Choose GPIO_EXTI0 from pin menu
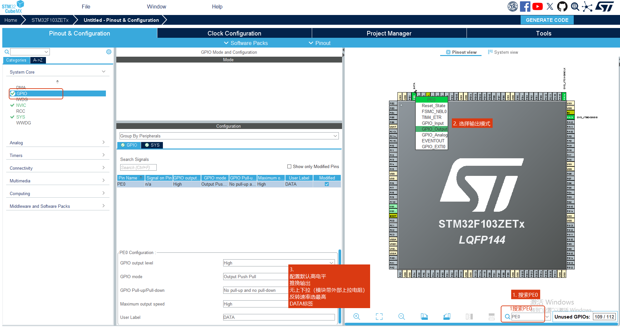The height and width of the screenshot is (327, 620). point(432,147)
